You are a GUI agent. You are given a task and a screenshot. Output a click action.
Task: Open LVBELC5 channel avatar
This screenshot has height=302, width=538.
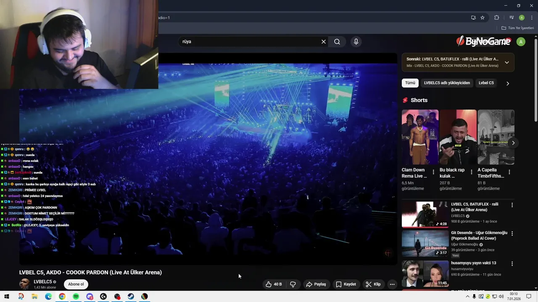pyautogui.click(x=25, y=284)
